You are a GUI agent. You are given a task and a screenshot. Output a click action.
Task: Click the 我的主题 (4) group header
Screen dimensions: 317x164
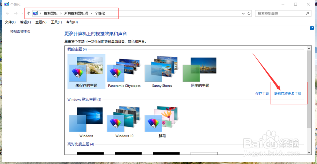(77, 49)
